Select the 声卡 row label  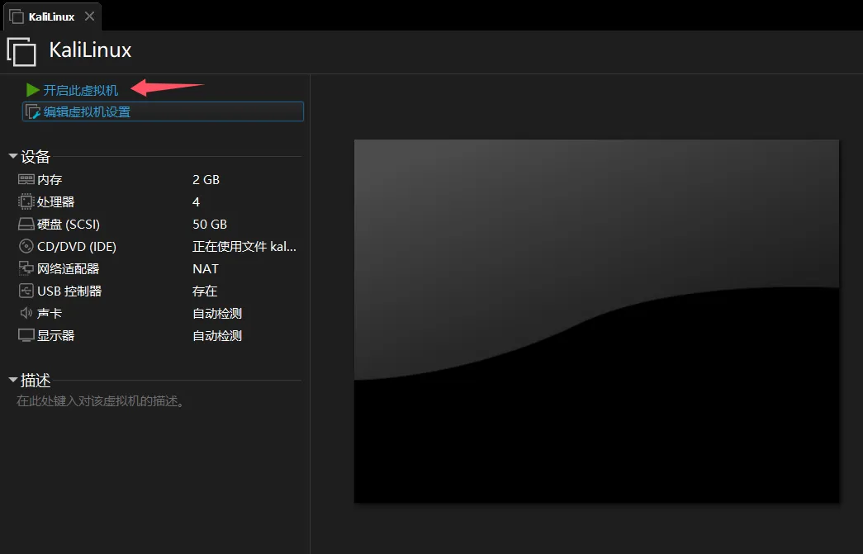click(50, 314)
